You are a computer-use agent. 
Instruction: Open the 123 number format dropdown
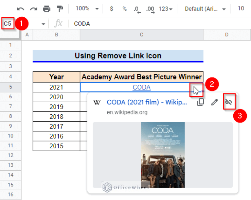pyautogui.click(x=166, y=9)
